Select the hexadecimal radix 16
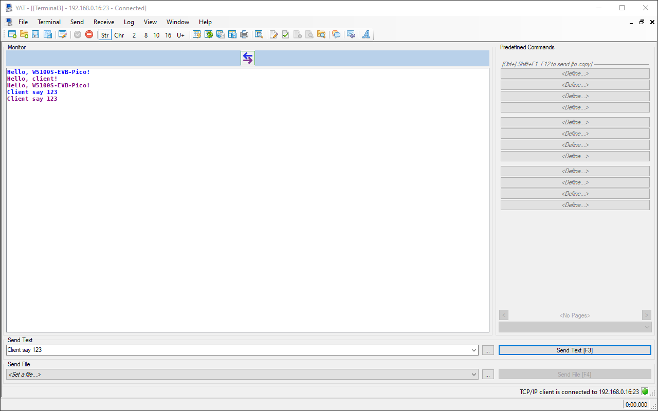Viewport: 658px width, 411px height. click(168, 35)
